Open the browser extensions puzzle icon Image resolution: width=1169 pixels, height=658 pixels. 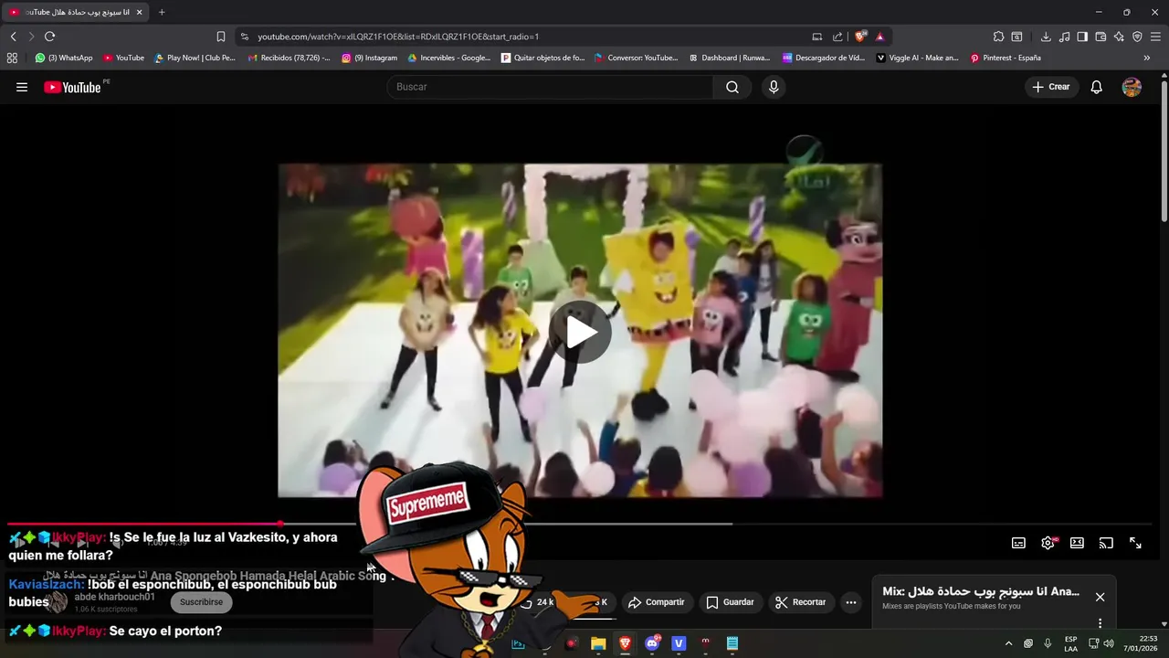[998, 37]
